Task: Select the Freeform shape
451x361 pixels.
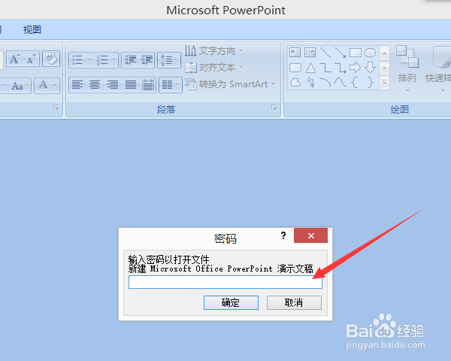Action: click(x=295, y=83)
